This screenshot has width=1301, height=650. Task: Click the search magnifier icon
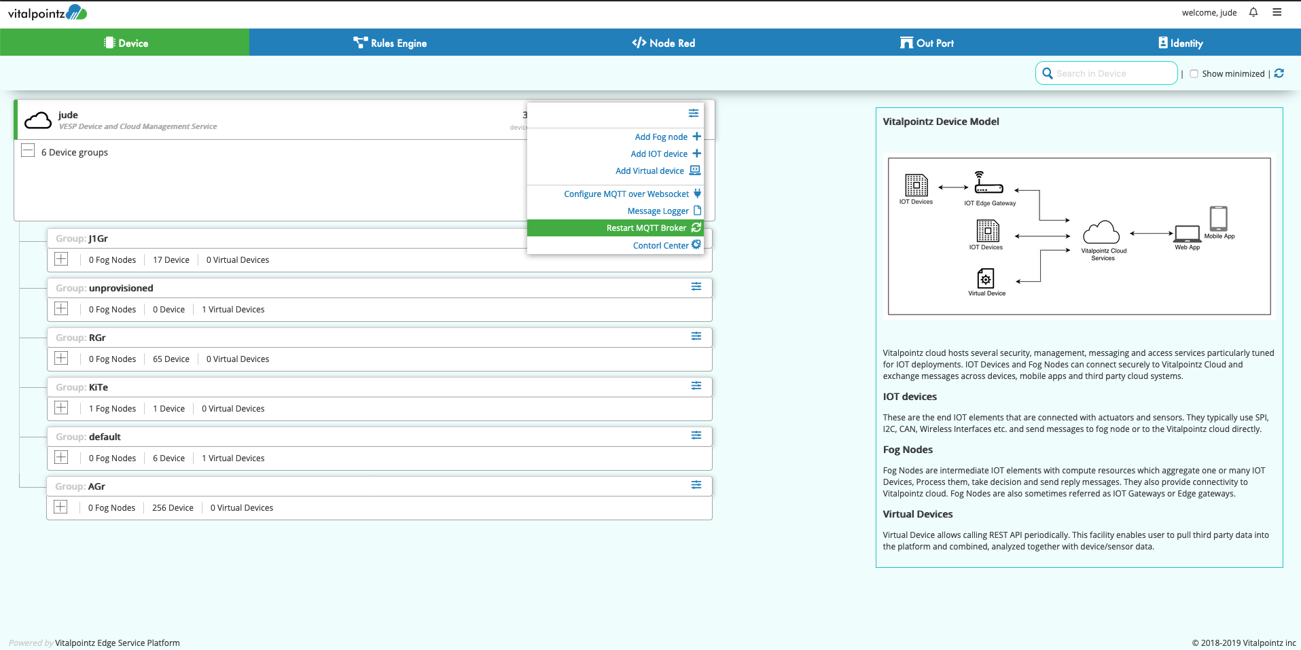coord(1048,73)
